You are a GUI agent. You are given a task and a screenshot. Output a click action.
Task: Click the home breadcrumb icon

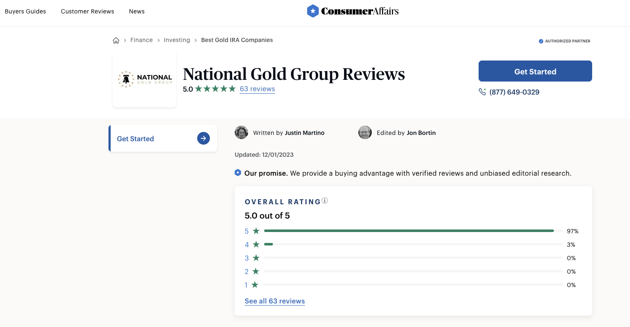click(x=116, y=40)
